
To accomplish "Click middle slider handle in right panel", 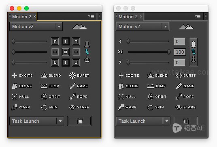I will pos(169,52).
